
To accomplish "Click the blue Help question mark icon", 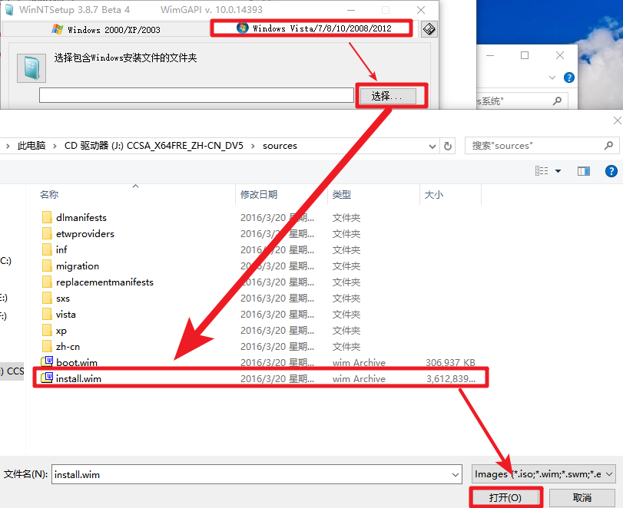I will pos(612,170).
